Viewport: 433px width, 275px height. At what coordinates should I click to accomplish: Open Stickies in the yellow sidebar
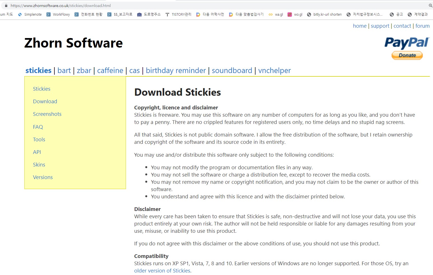click(42, 89)
